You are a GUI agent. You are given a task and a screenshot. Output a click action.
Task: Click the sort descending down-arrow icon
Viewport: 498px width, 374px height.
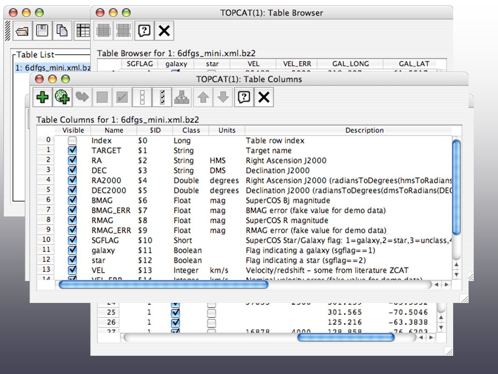point(223,97)
